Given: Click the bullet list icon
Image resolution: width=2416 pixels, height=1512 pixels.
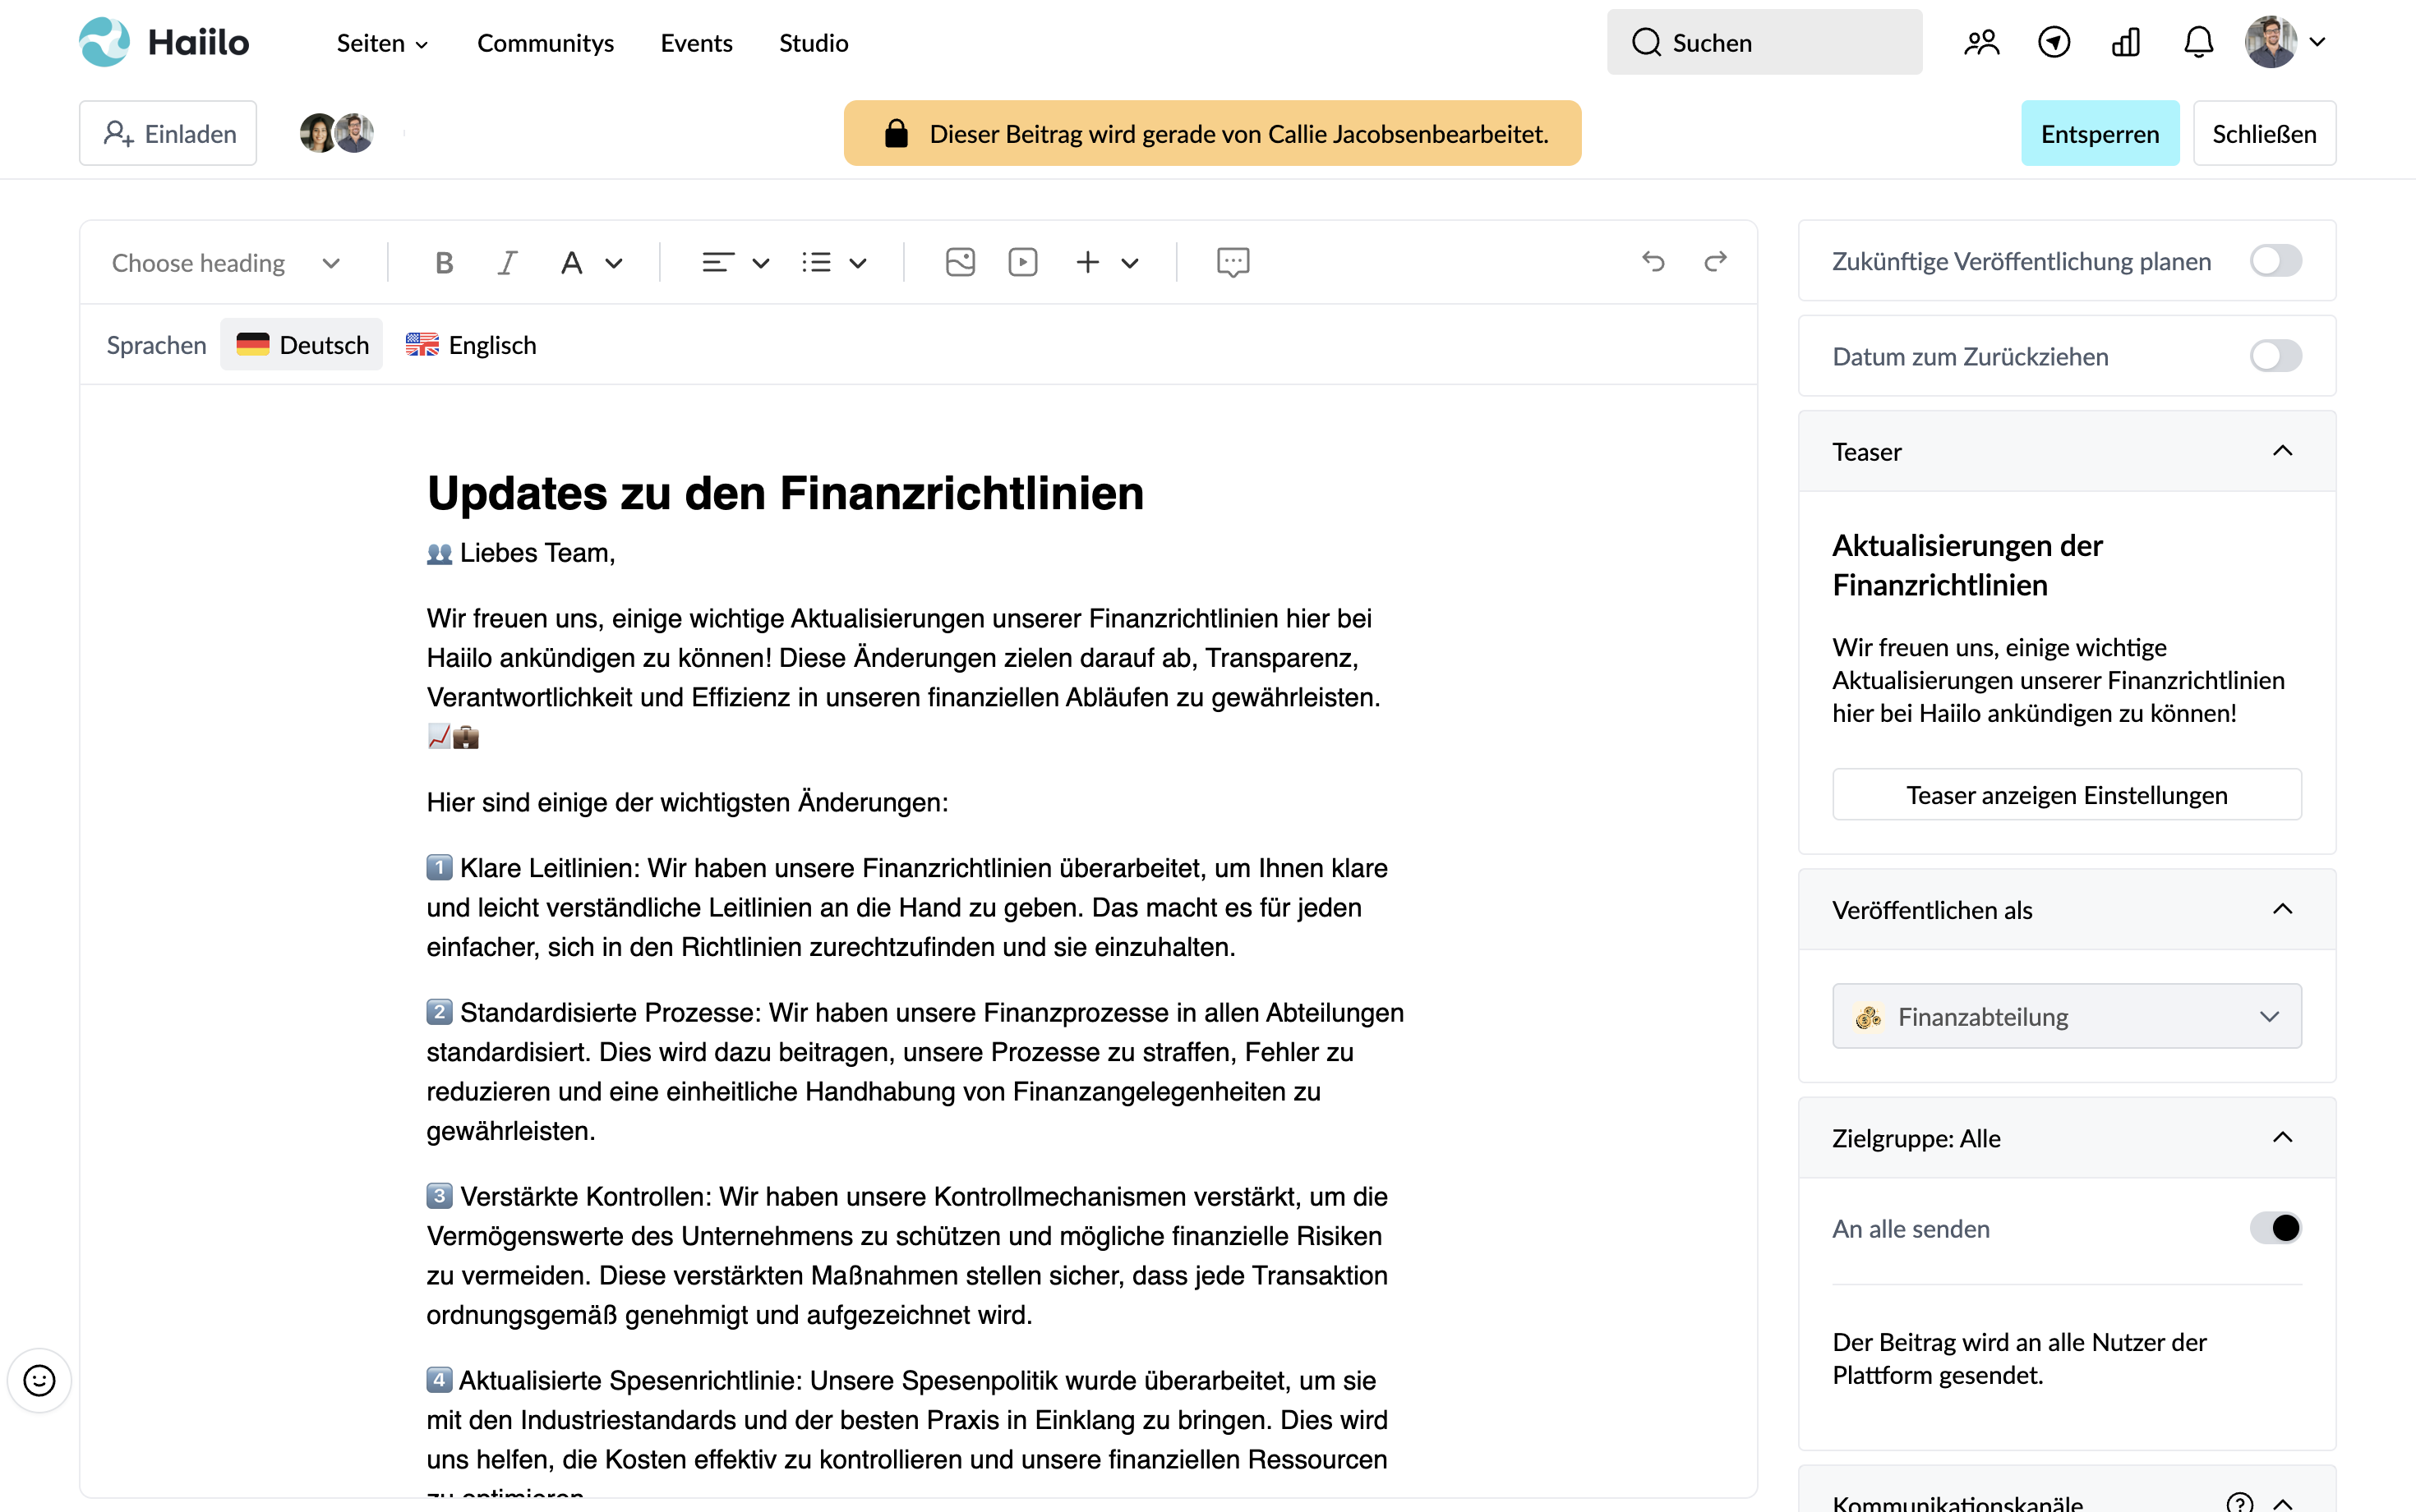Looking at the screenshot, I should (x=816, y=262).
